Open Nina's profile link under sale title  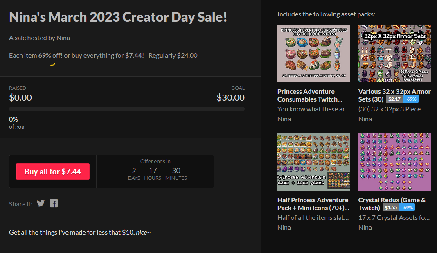click(63, 38)
